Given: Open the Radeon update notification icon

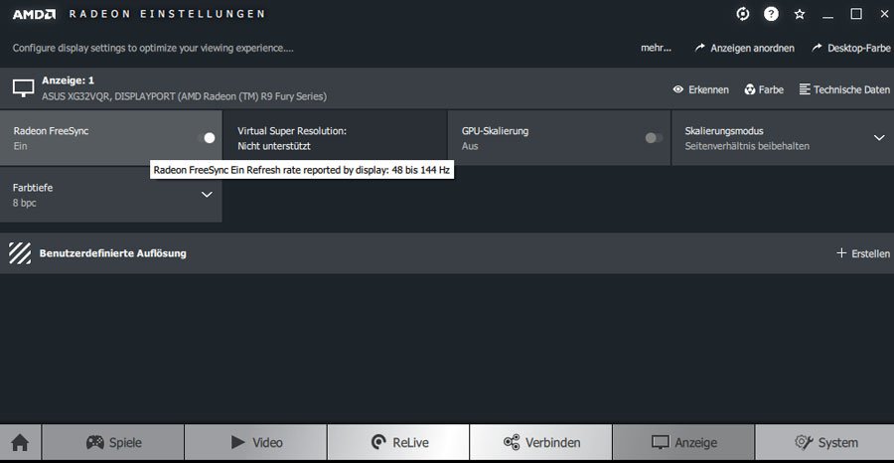Looking at the screenshot, I should [x=742, y=14].
